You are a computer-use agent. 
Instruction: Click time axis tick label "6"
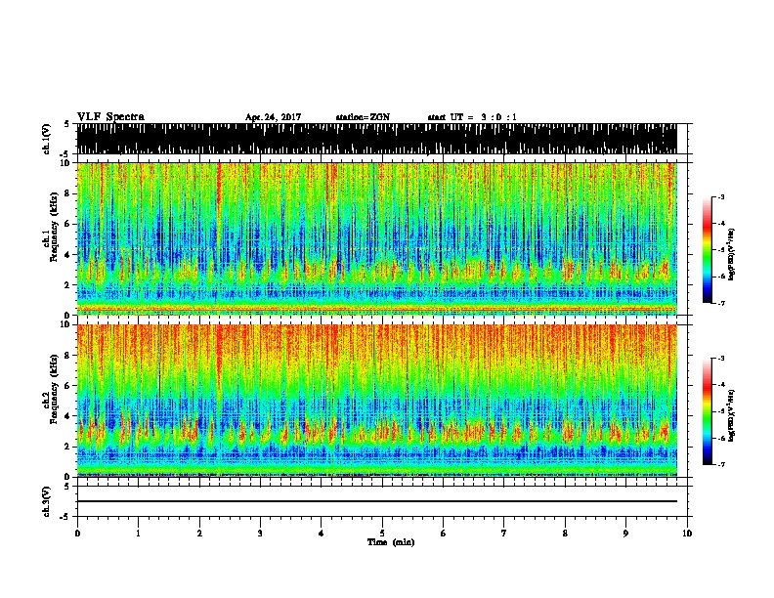[444, 534]
